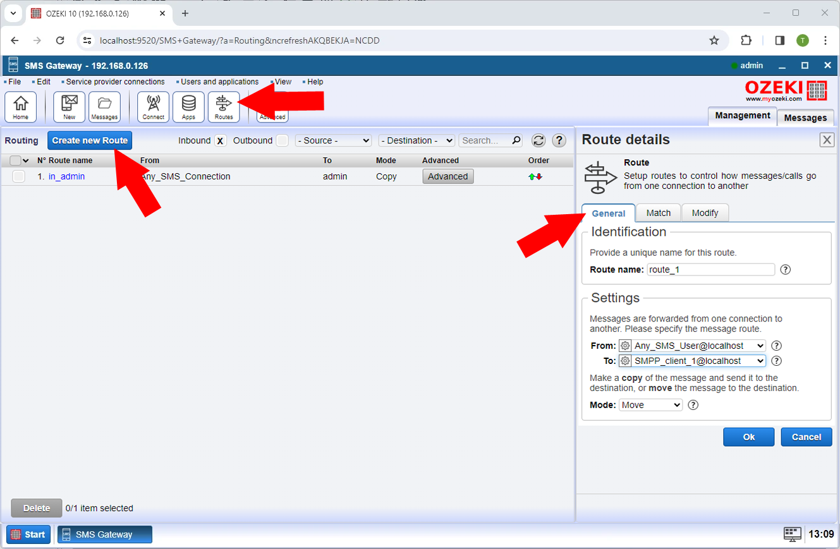Open the Edit menu
The image size is (840, 549).
click(x=44, y=82)
